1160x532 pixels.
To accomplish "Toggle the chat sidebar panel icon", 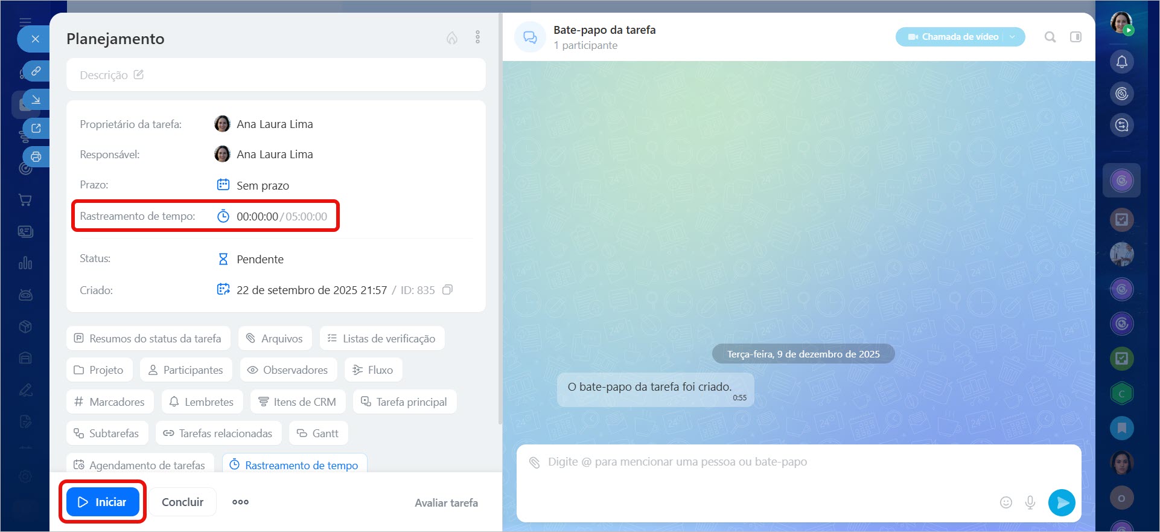I will [x=1076, y=37].
